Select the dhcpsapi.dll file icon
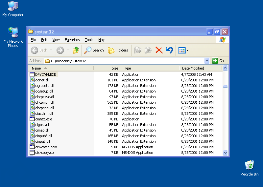 (x=32, y=108)
